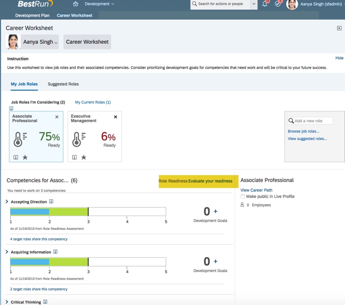Click info icon beside Accepting Direction
This screenshot has width=345, height=305.
[51, 202]
